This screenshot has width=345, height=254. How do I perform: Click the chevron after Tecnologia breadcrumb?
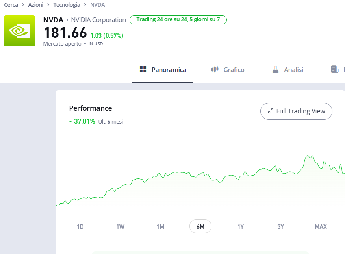pos(85,5)
